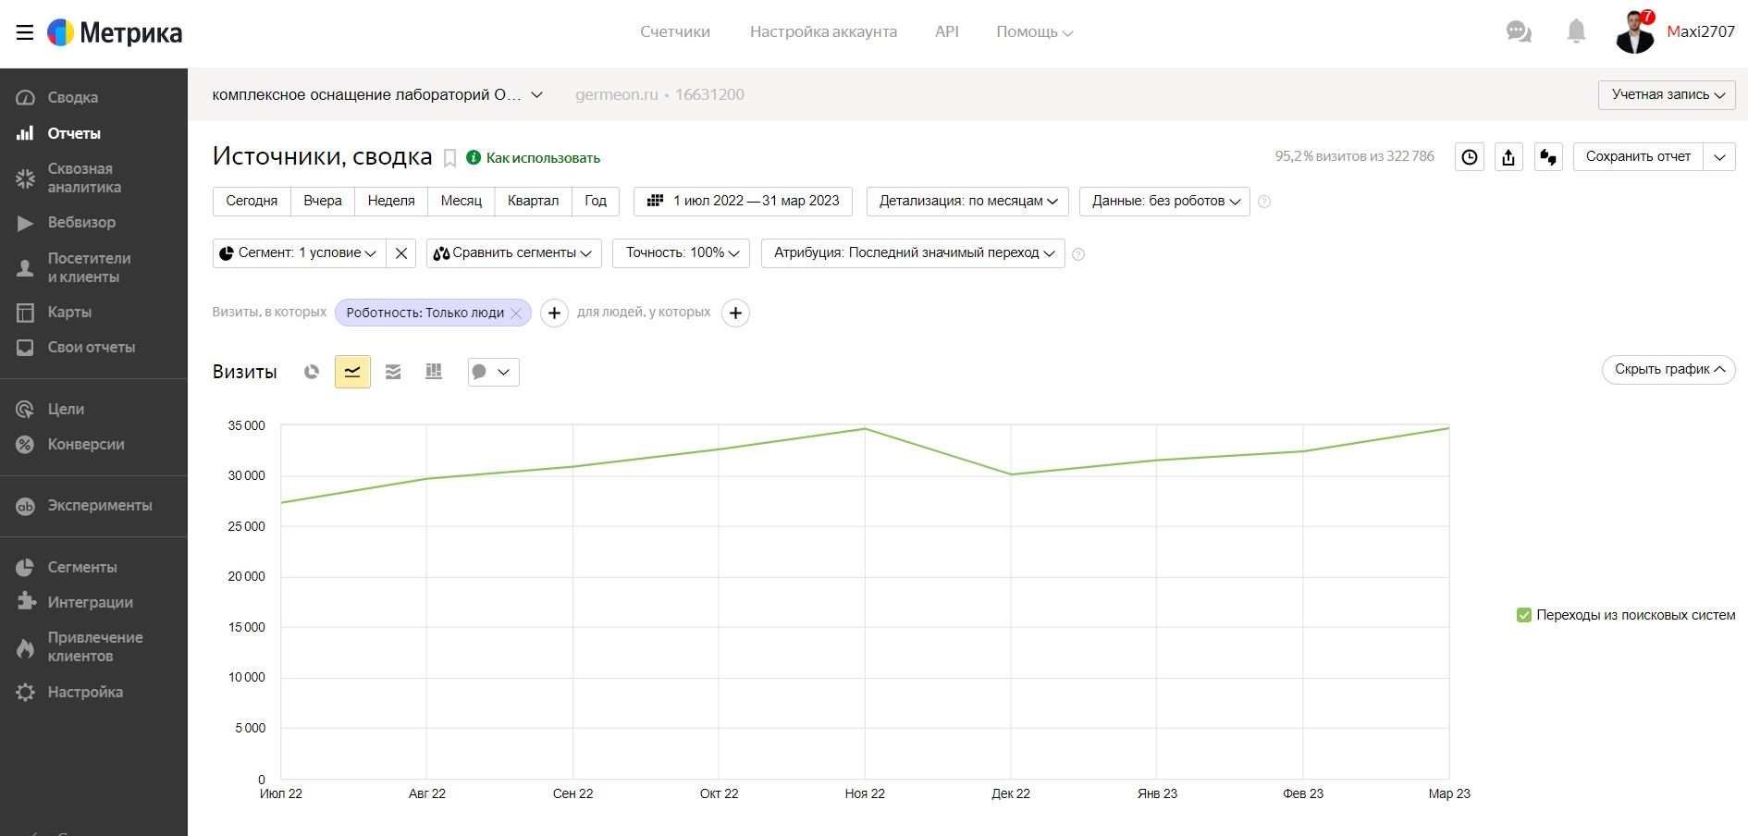Switch to the stacked area chart icon
Image resolution: width=1748 pixels, height=836 pixels.
(393, 372)
